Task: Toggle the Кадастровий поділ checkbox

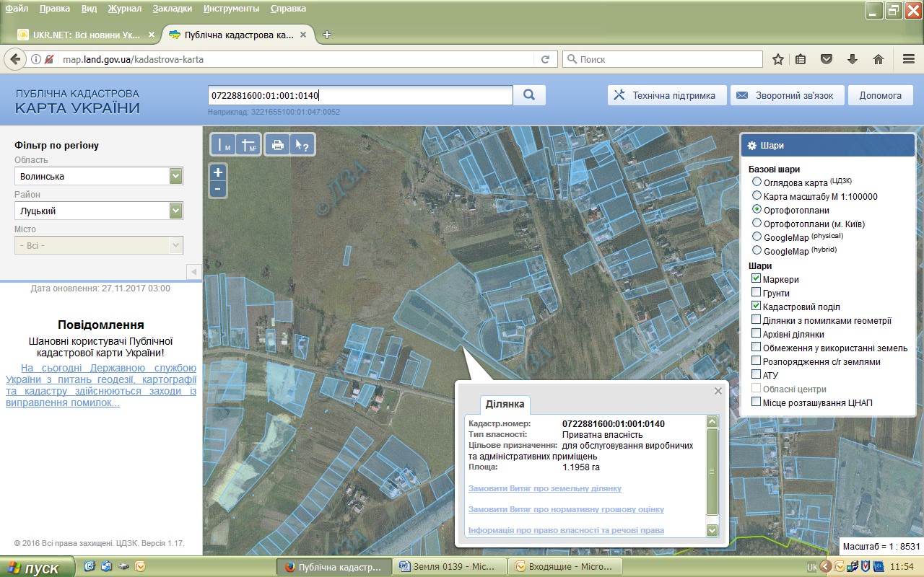Action: pos(756,307)
